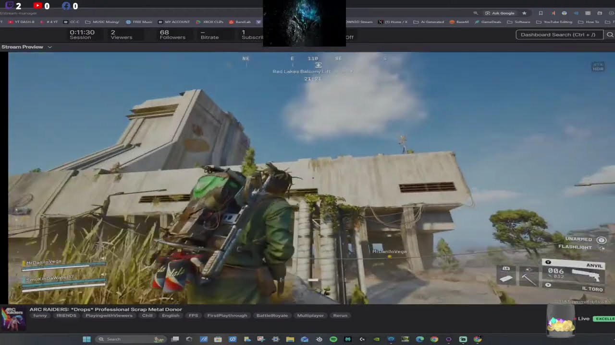
Task: Click the Bitrate stat
Action: tap(209, 34)
